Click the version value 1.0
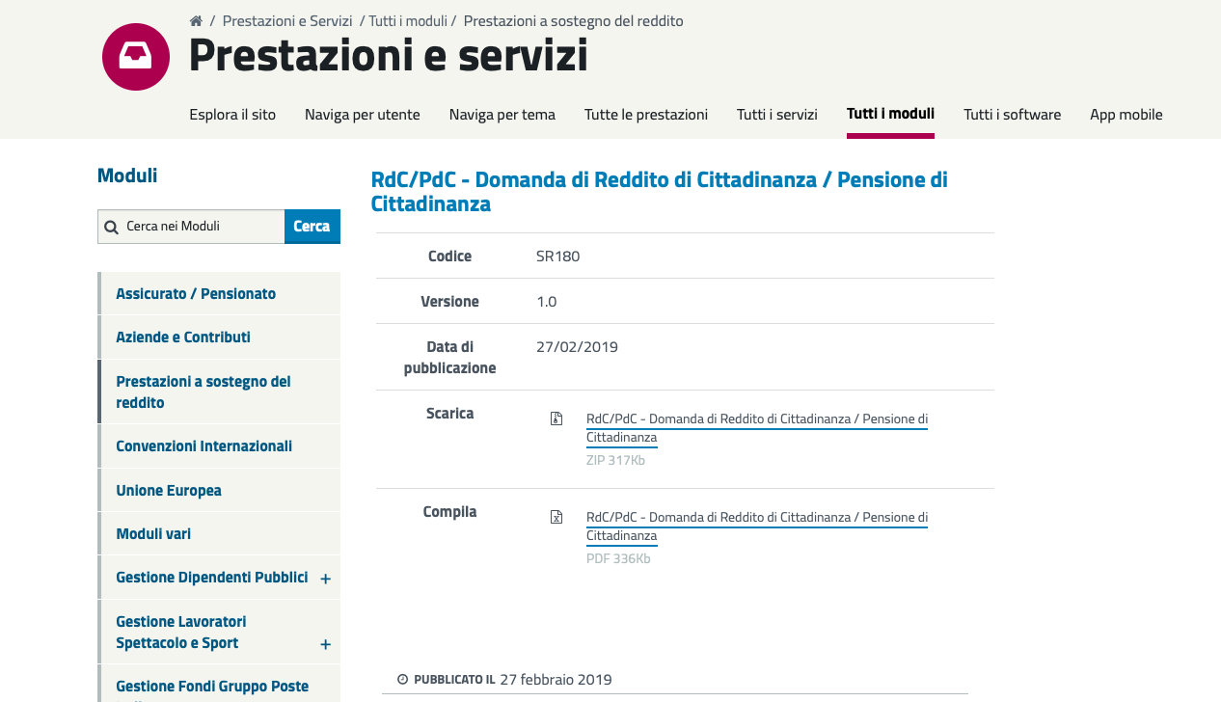The width and height of the screenshot is (1221, 702). coord(547,302)
